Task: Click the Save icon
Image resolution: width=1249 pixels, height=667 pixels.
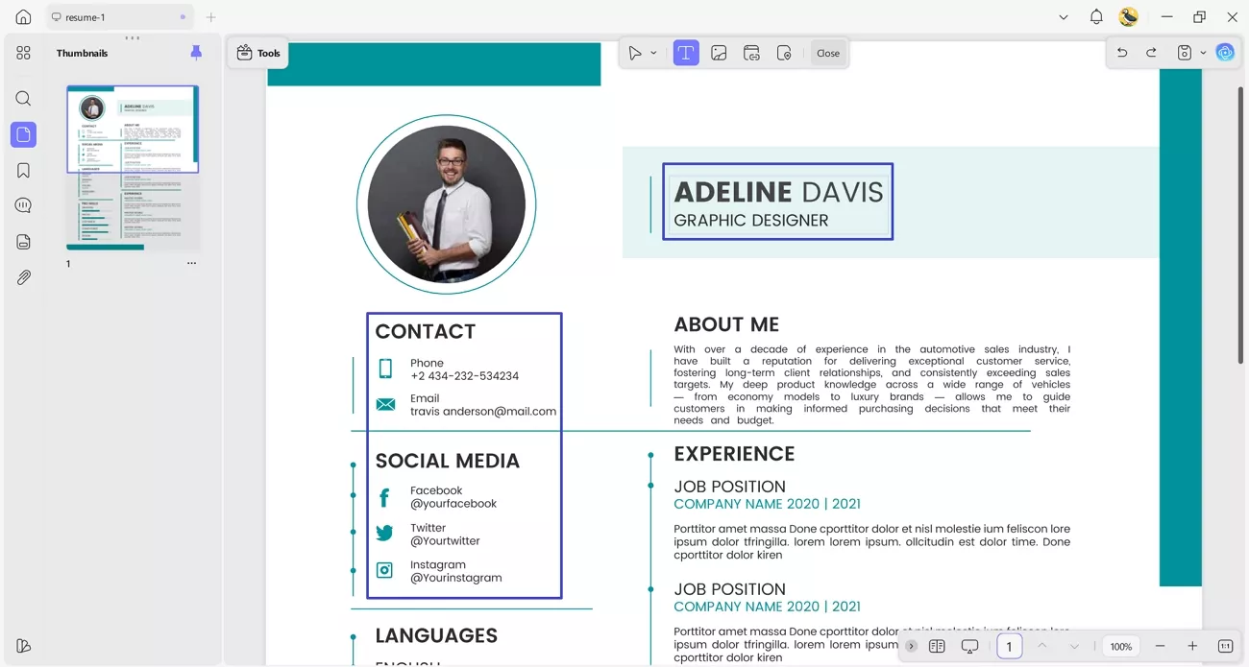Action: click(x=1185, y=53)
